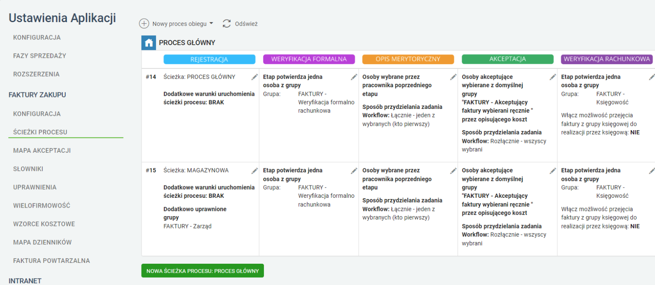Image resolution: width=655 pixels, height=285 pixels.
Task: Click the home icon beside PROCES GŁÓWNY
Action: click(149, 43)
